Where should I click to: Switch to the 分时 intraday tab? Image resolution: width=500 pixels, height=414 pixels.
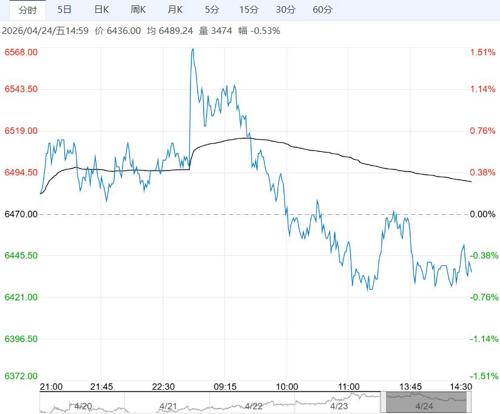click(27, 10)
